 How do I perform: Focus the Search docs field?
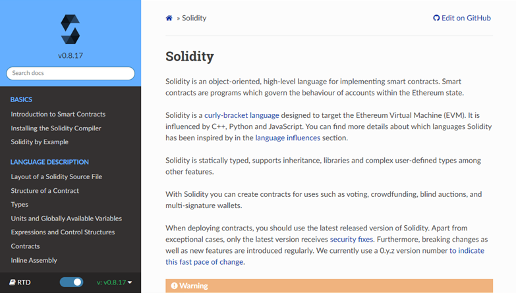[71, 73]
